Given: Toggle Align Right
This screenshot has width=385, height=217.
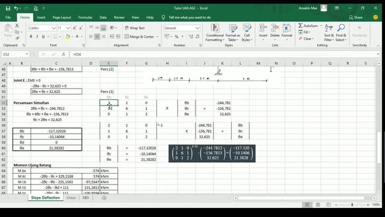Looking at the screenshot, I should [x=103, y=37].
